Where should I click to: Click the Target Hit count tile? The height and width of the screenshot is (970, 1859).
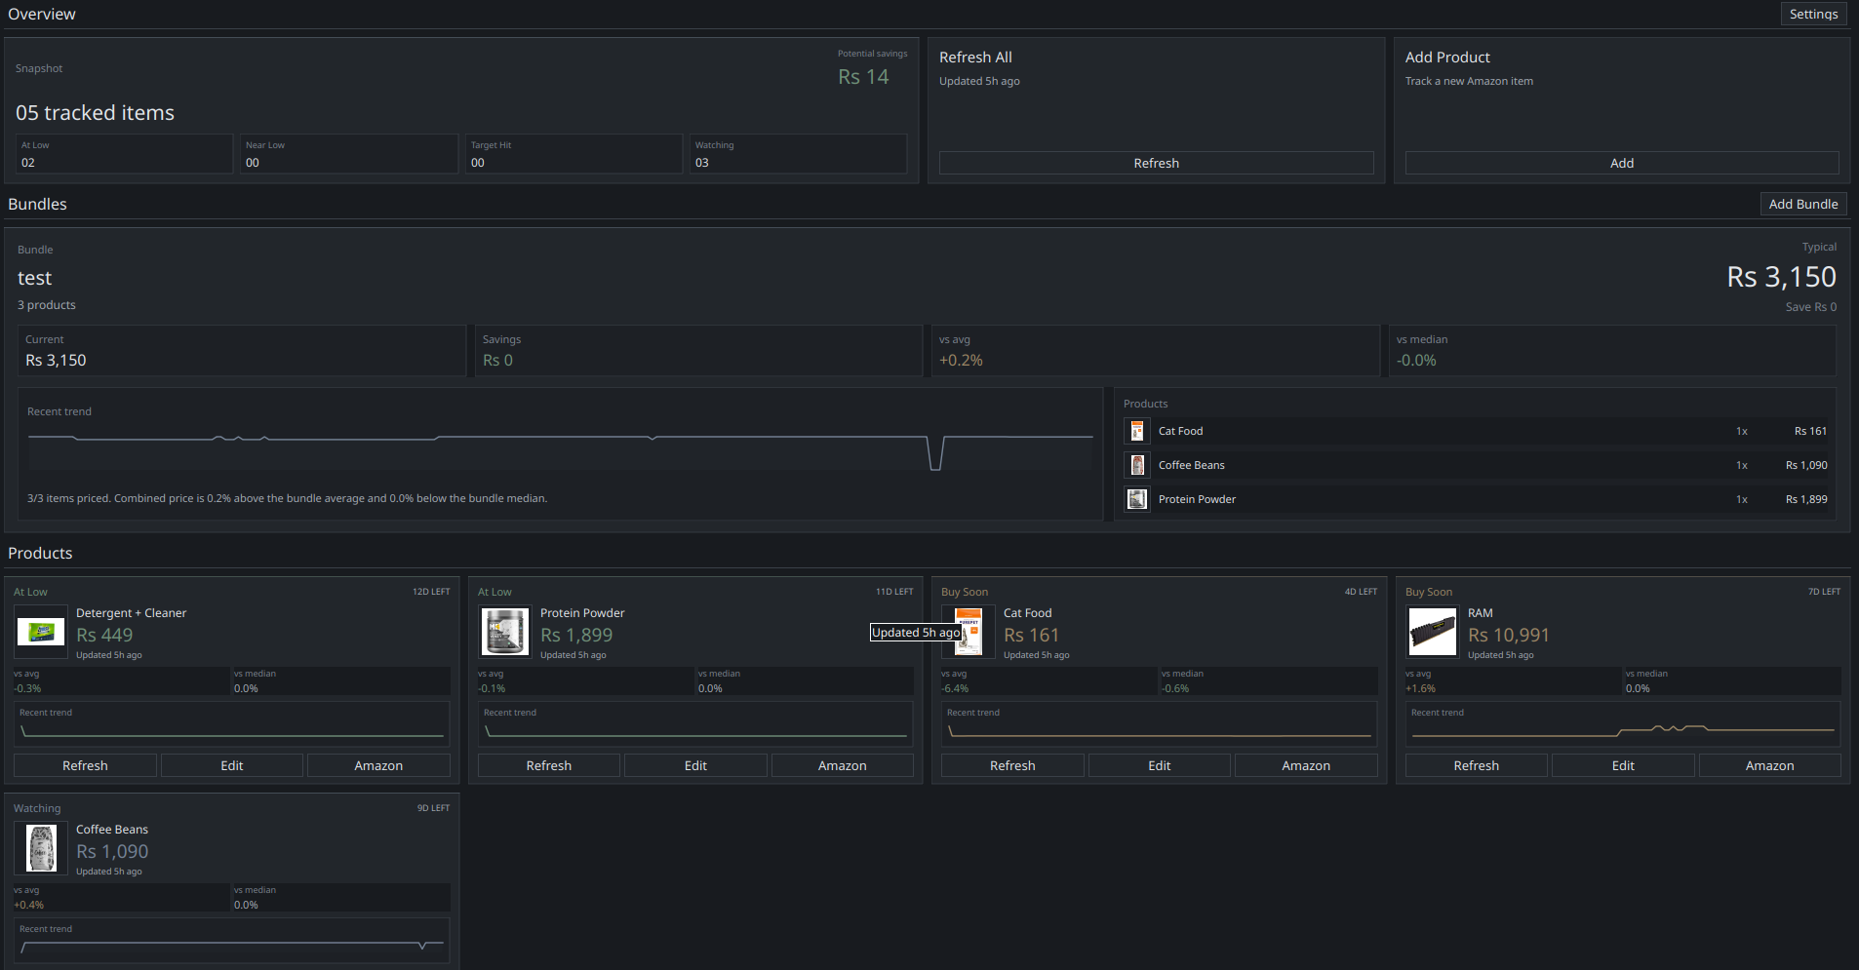coord(574,154)
